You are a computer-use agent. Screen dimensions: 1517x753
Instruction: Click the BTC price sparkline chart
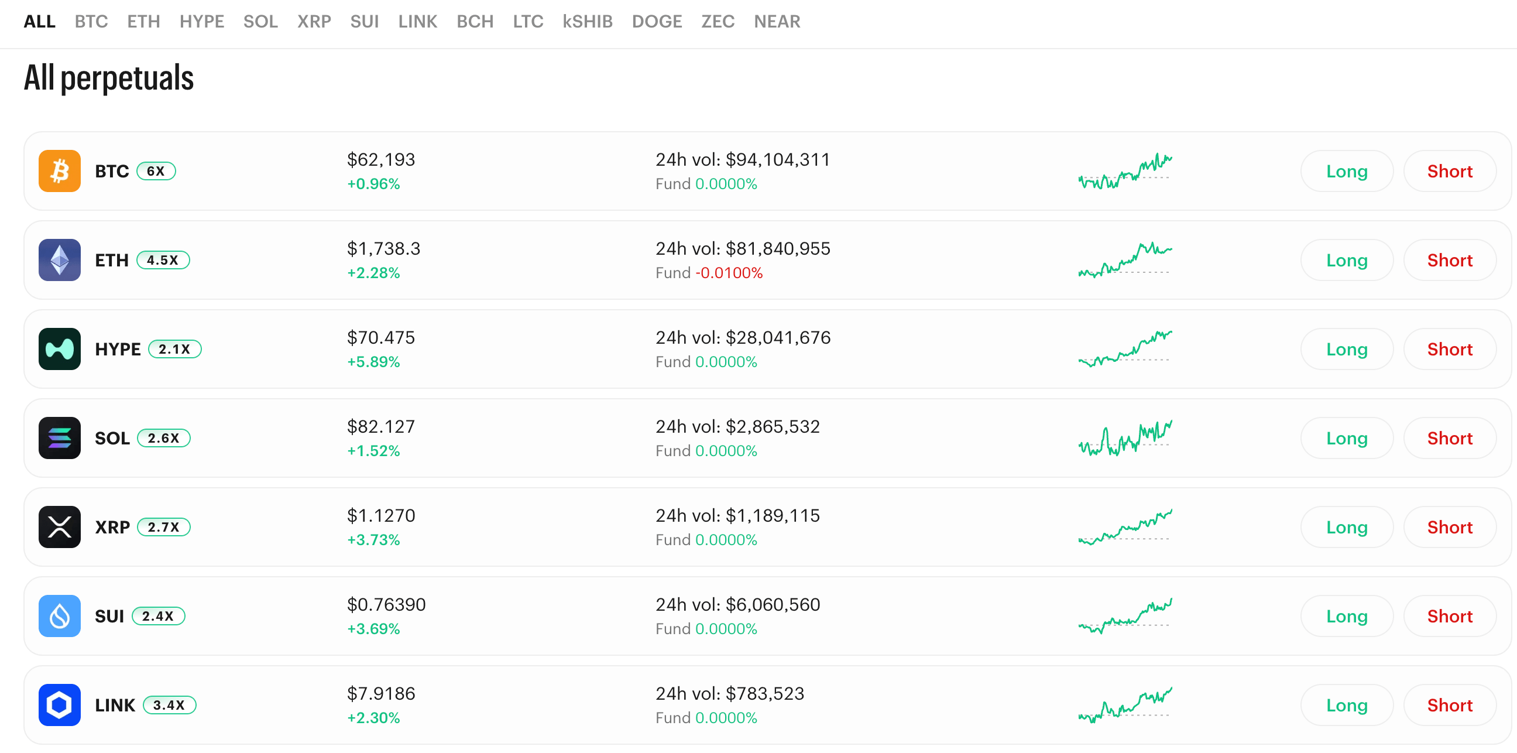(x=1125, y=171)
